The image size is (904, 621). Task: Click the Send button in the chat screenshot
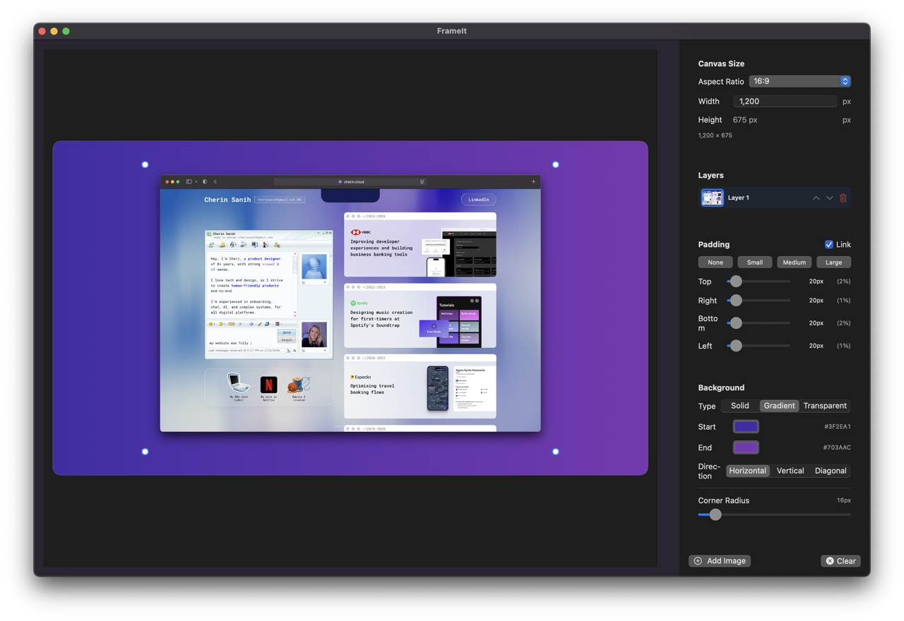click(287, 332)
